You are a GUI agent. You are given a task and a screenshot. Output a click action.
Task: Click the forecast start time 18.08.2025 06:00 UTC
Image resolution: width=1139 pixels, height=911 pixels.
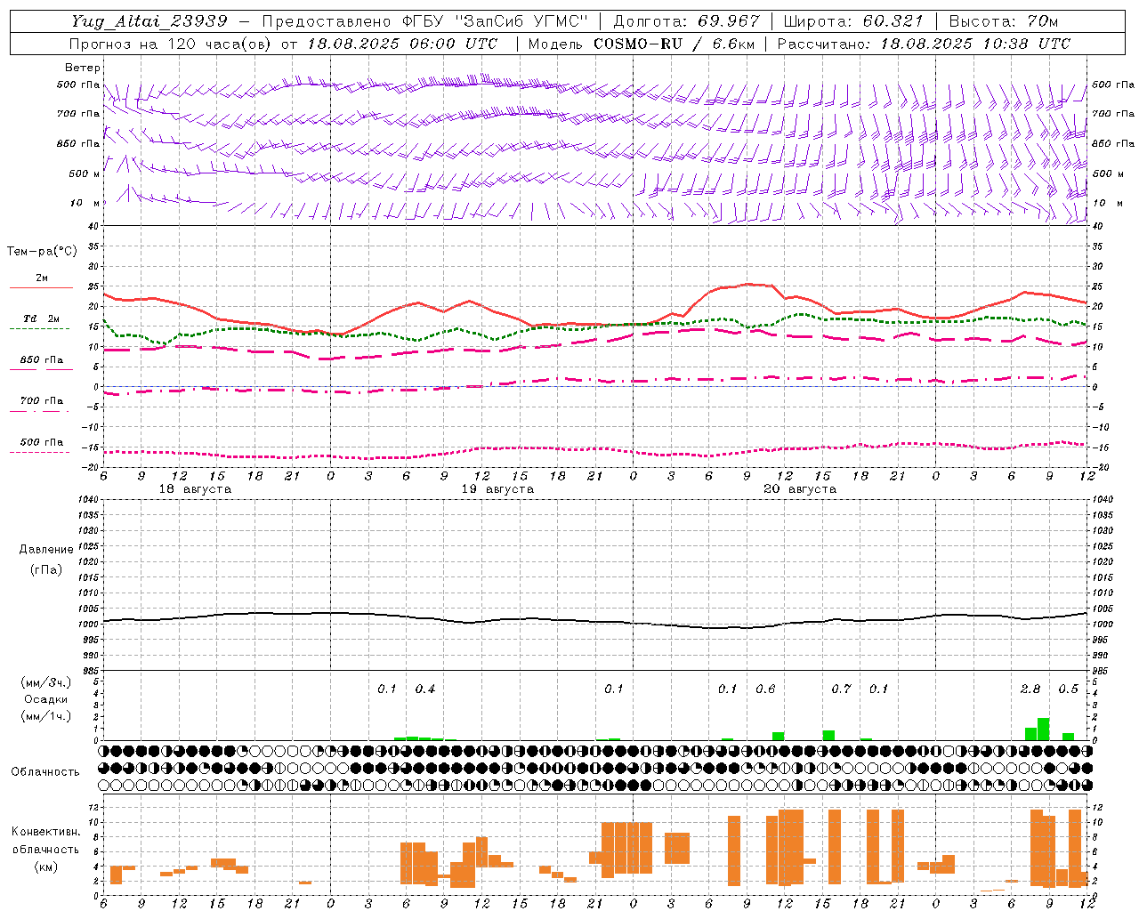pyautogui.click(x=402, y=44)
